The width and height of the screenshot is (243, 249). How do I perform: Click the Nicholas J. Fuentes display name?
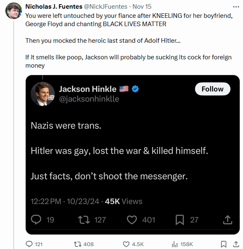pyautogui.click(x=54, y=7)
